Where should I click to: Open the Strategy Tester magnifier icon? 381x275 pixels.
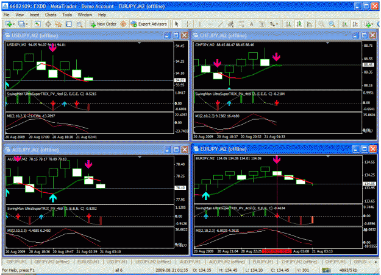tap(79, 24)
